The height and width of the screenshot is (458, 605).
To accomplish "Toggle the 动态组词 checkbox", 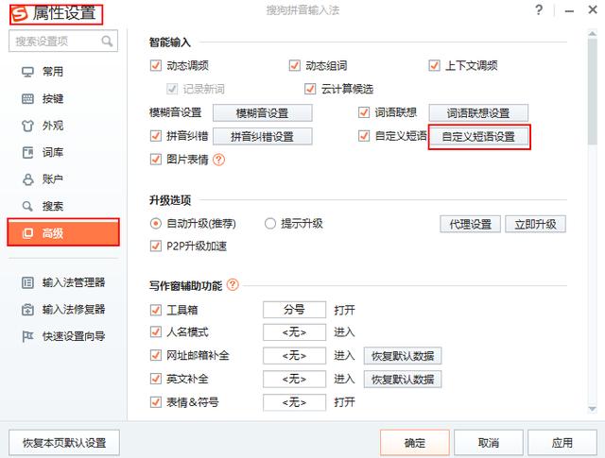I will point(294,65).
